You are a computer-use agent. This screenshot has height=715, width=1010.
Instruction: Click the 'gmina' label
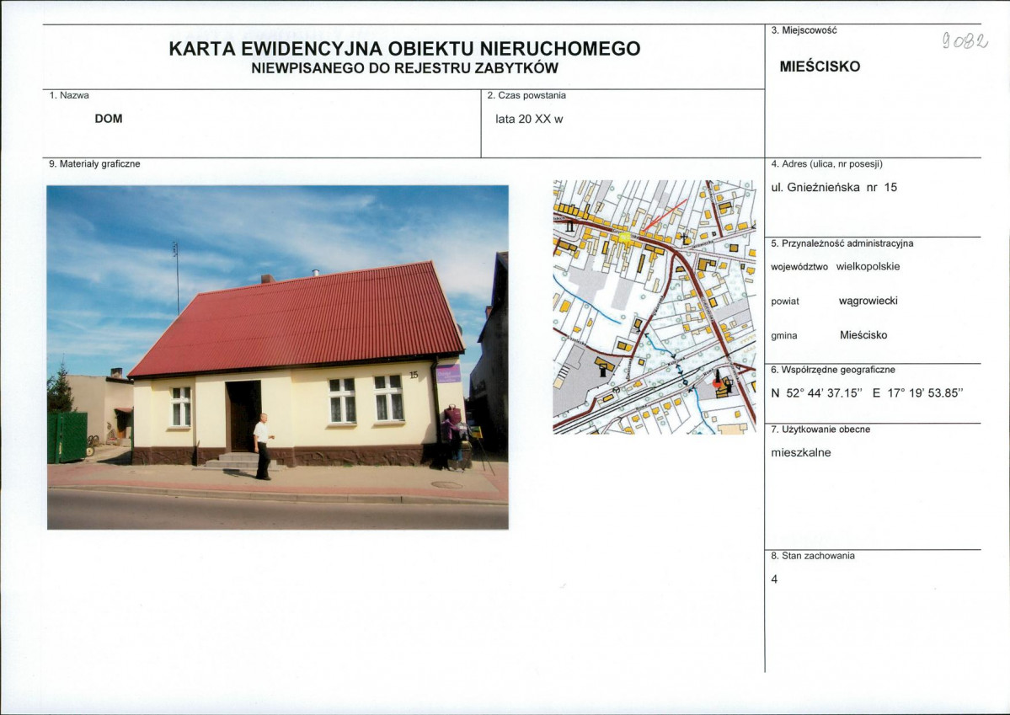click(784, 335)
